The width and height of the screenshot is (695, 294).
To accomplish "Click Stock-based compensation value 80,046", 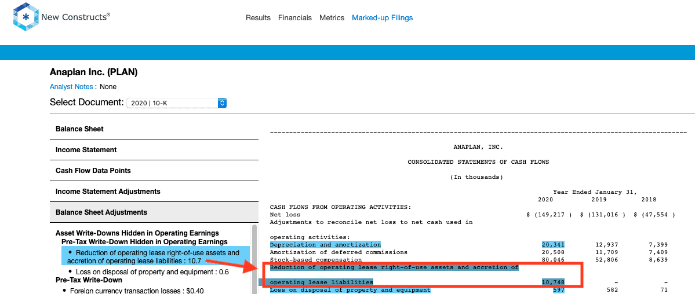I will (x=553, y=259).
